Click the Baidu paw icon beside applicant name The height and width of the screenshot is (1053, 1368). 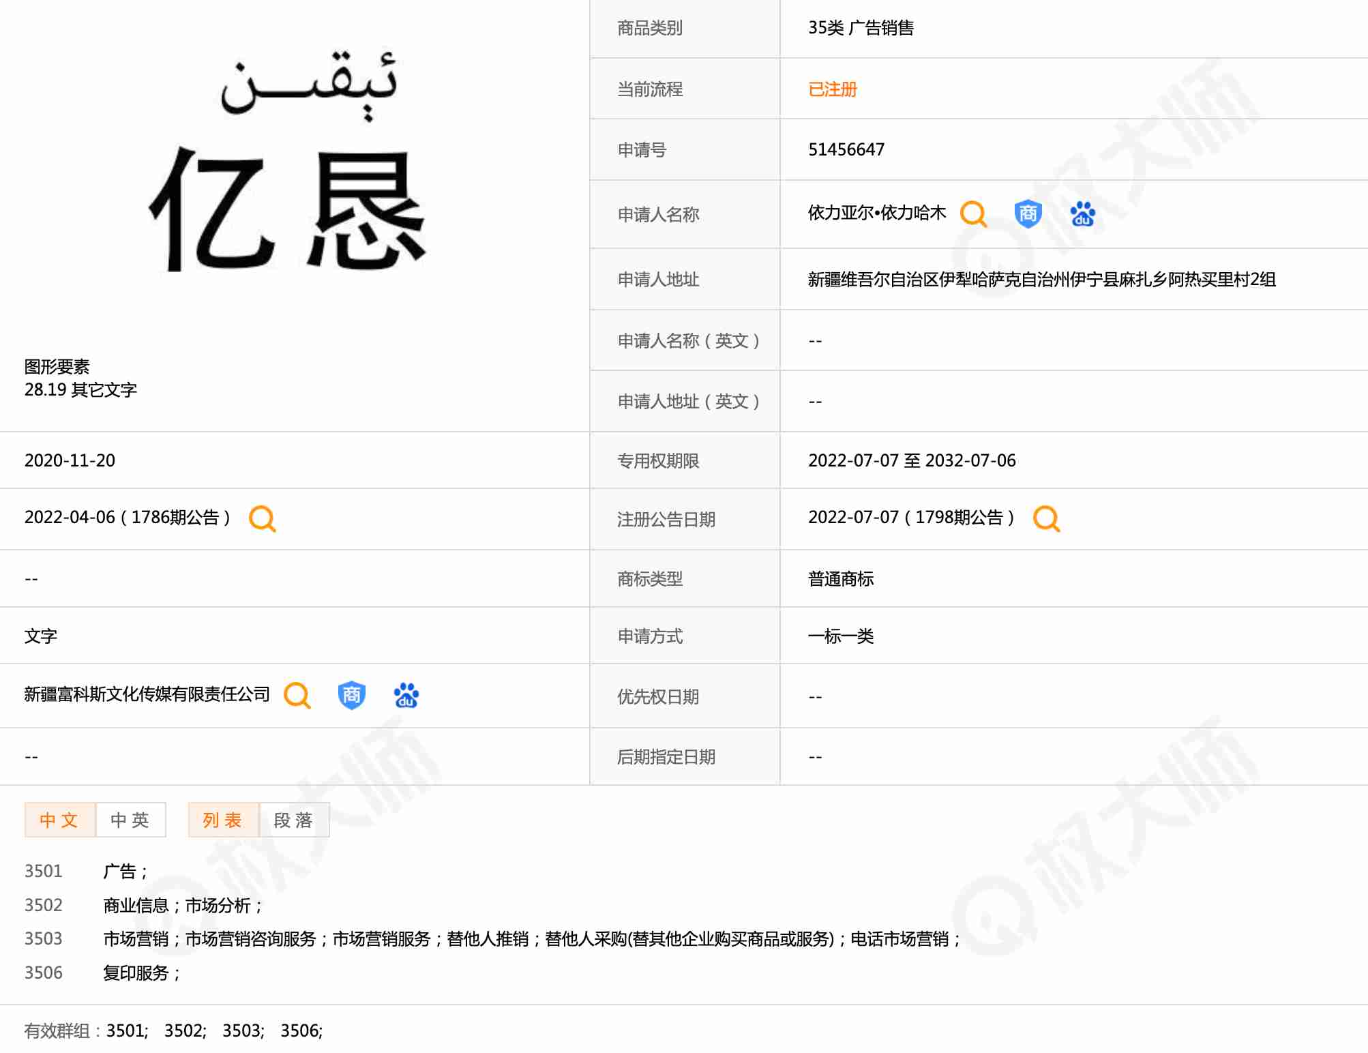(1082, 214)
